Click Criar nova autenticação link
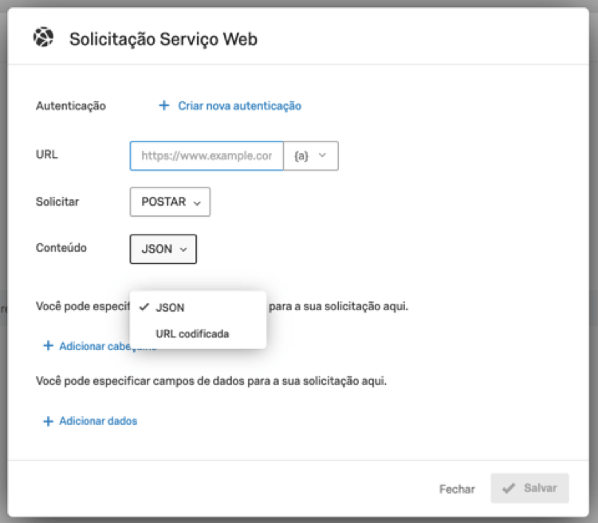 239,105
